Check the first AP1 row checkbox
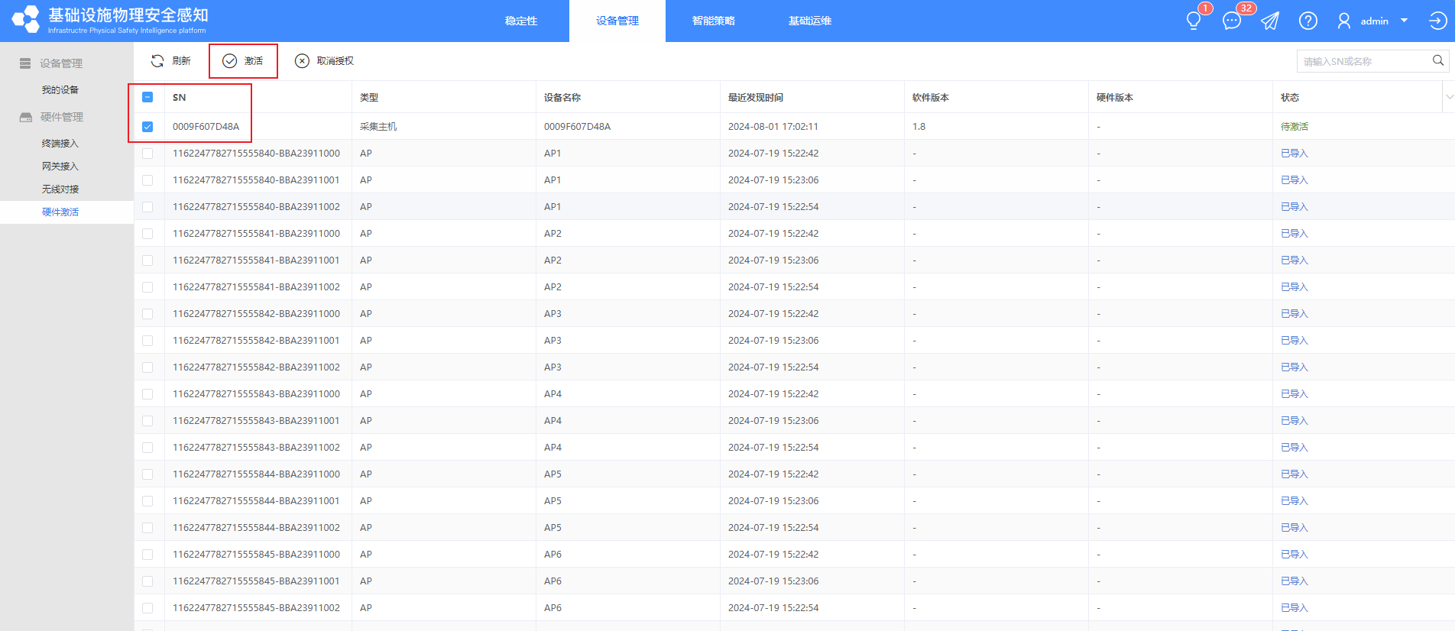Viewport: 1455px width, 631px height. [x=147, y=154]
